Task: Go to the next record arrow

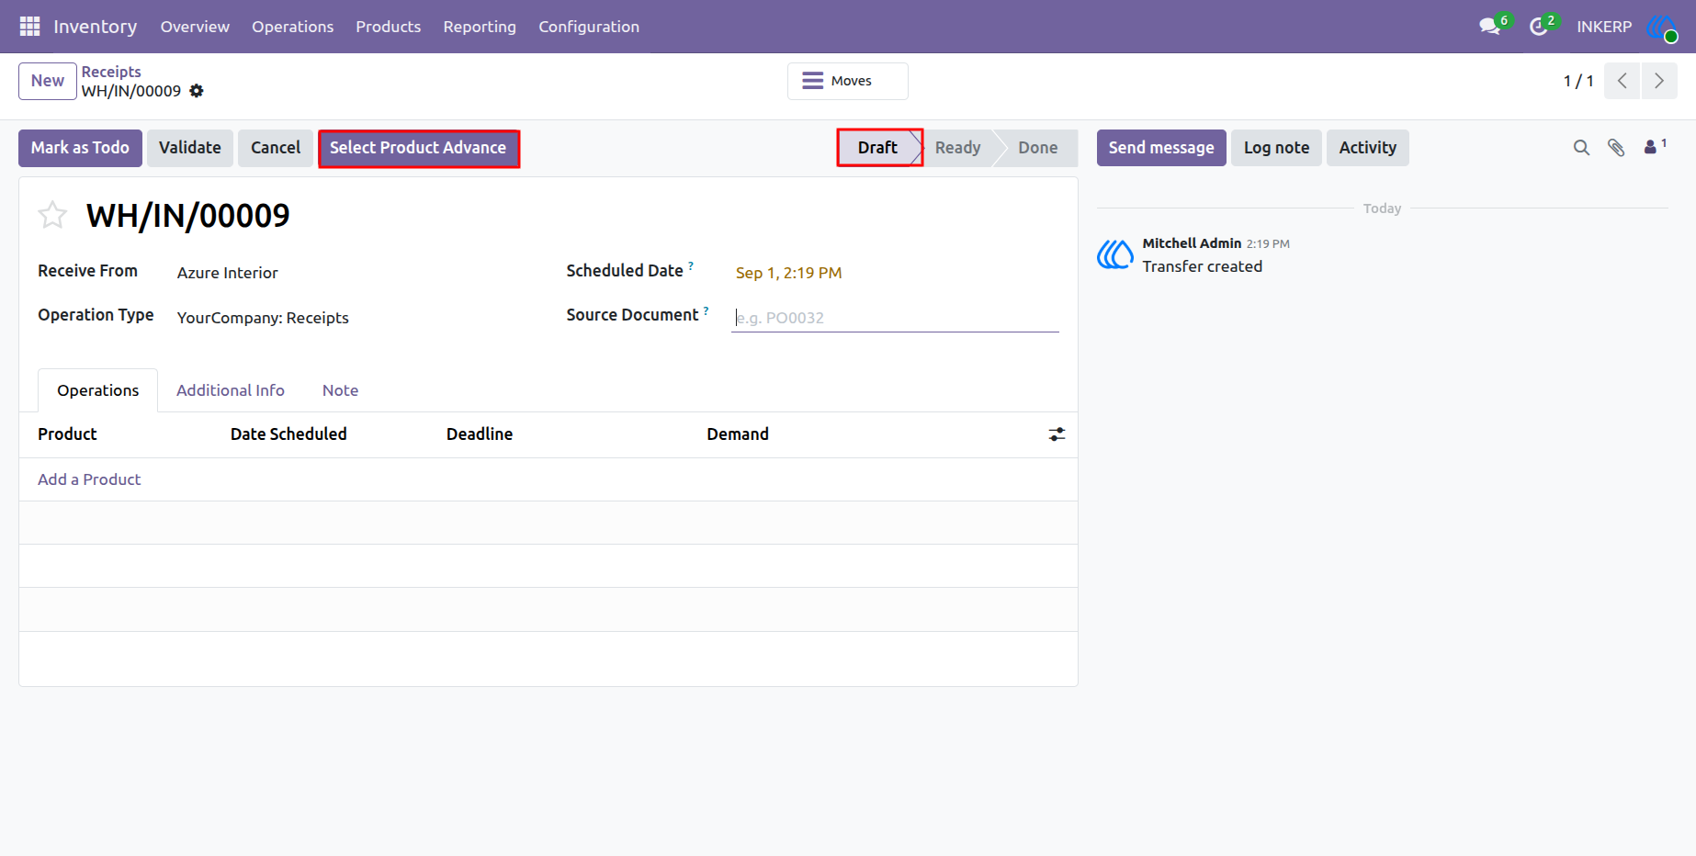Action: (x=1659, y=81)
